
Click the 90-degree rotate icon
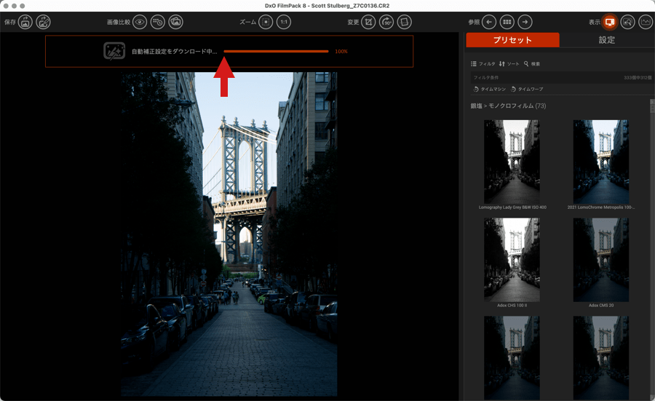click(386, 23)
